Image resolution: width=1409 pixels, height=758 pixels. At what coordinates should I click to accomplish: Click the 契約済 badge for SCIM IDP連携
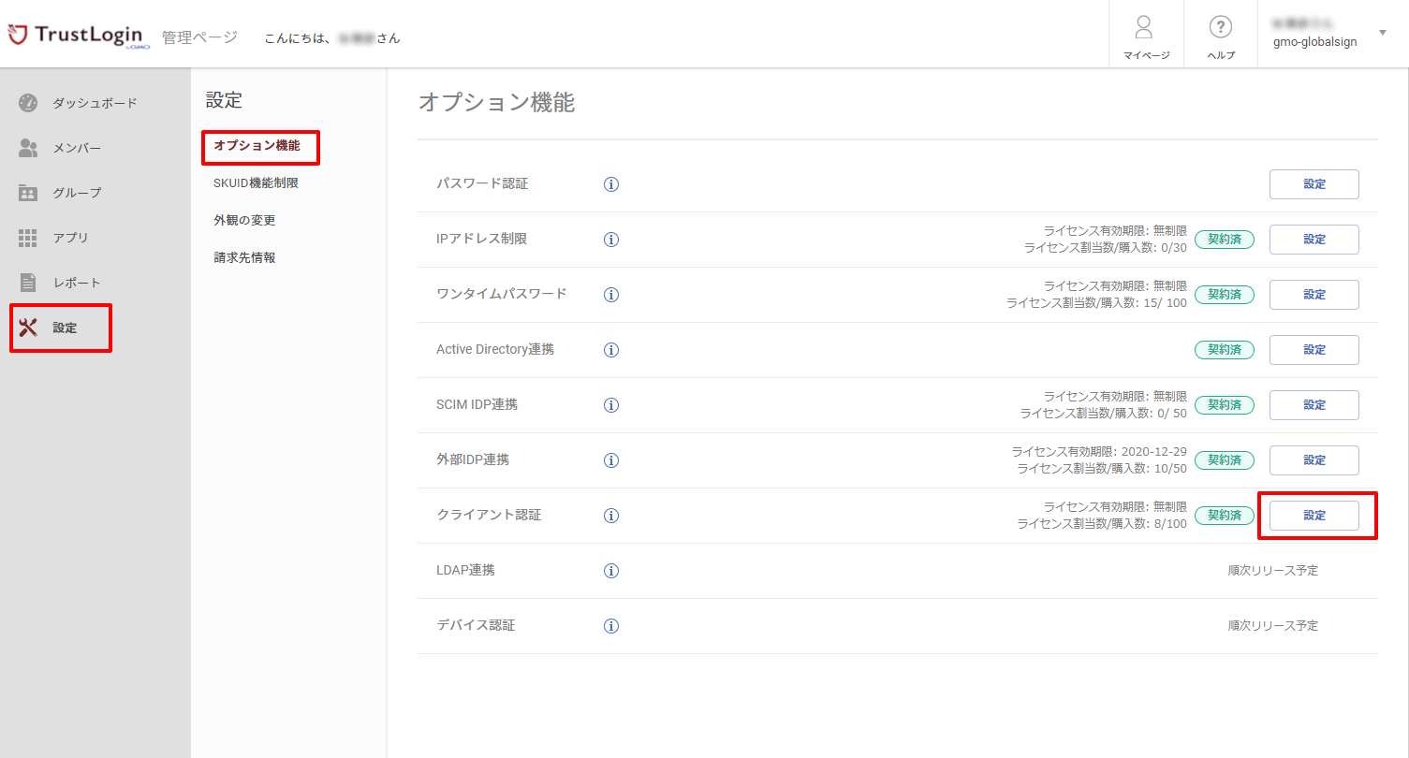[1224, 404]
